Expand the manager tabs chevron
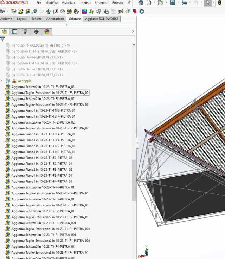This screenshot has width=225, height=259. (133, 31)
